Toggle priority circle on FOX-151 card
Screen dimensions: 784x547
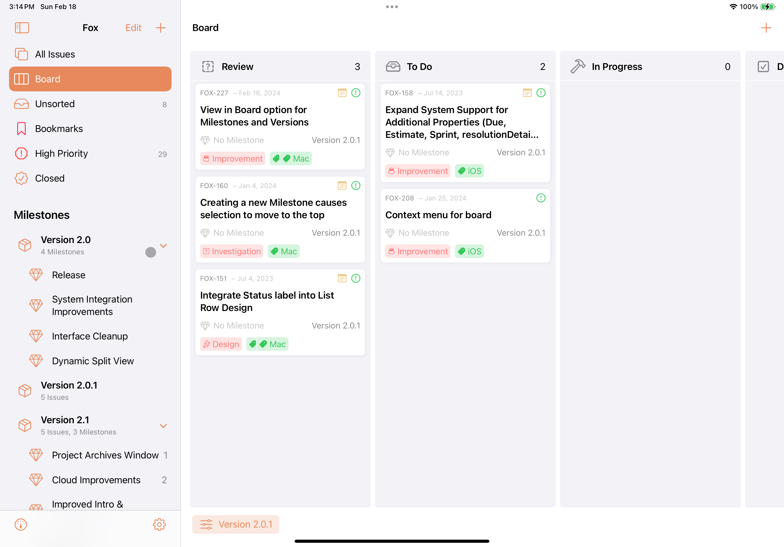[x=356, y=279]
